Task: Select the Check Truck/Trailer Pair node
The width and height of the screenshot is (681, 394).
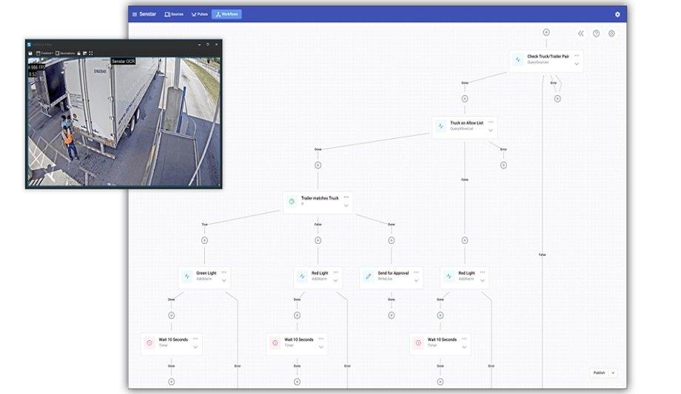Action: (546, 60)
